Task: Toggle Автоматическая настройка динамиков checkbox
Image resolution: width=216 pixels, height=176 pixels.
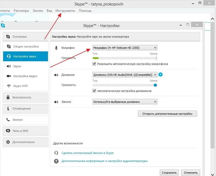Action: click(94, 91)
